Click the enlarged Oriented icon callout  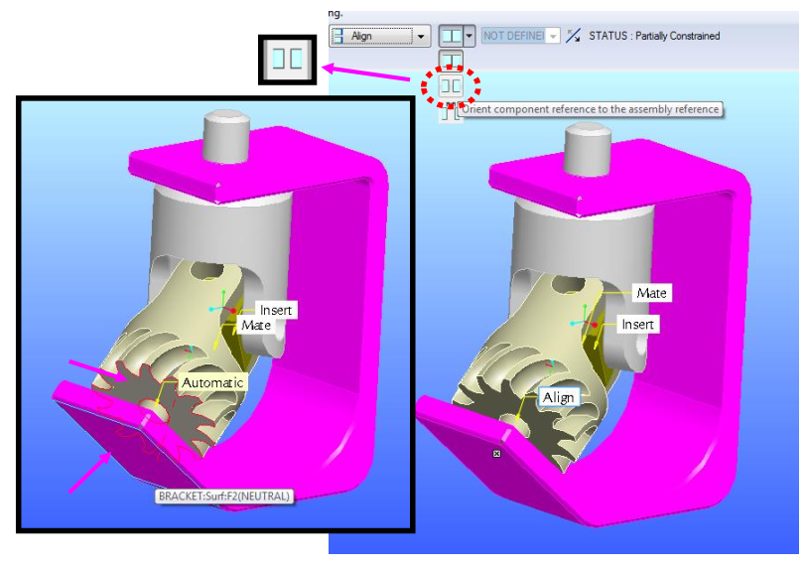click(287, 59)
